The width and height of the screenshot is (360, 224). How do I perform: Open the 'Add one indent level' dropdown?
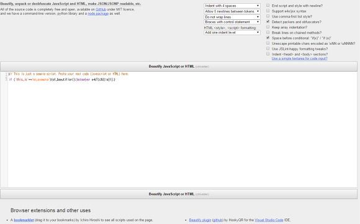click(232, 32)
